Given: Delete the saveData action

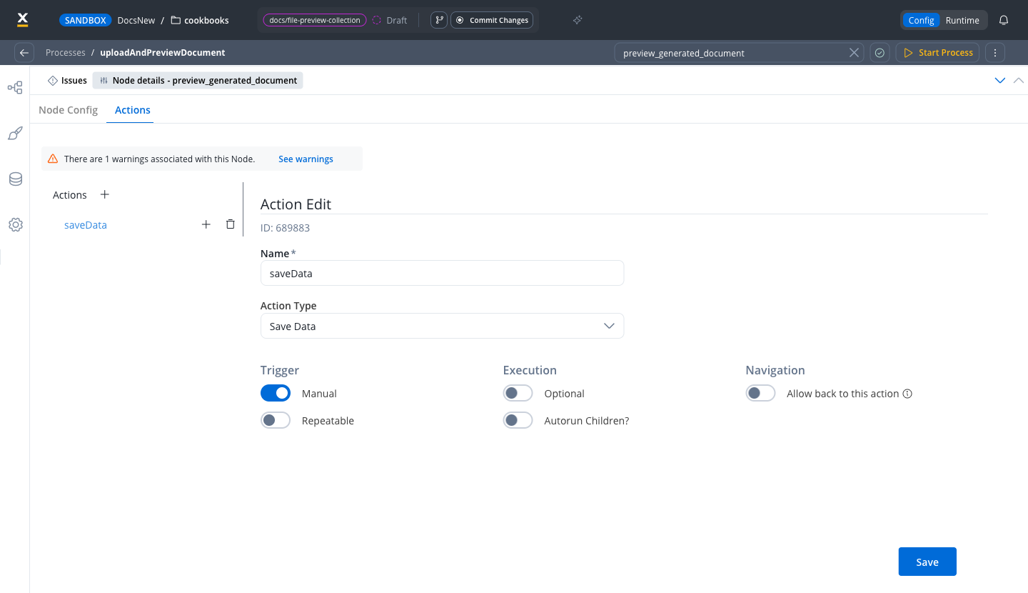Looking at the screenshot, I should [230, 224].
